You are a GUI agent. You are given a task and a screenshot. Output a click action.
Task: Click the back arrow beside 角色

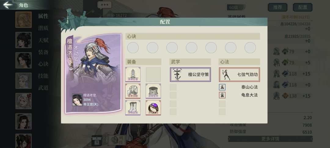click(x=8, y=5)
